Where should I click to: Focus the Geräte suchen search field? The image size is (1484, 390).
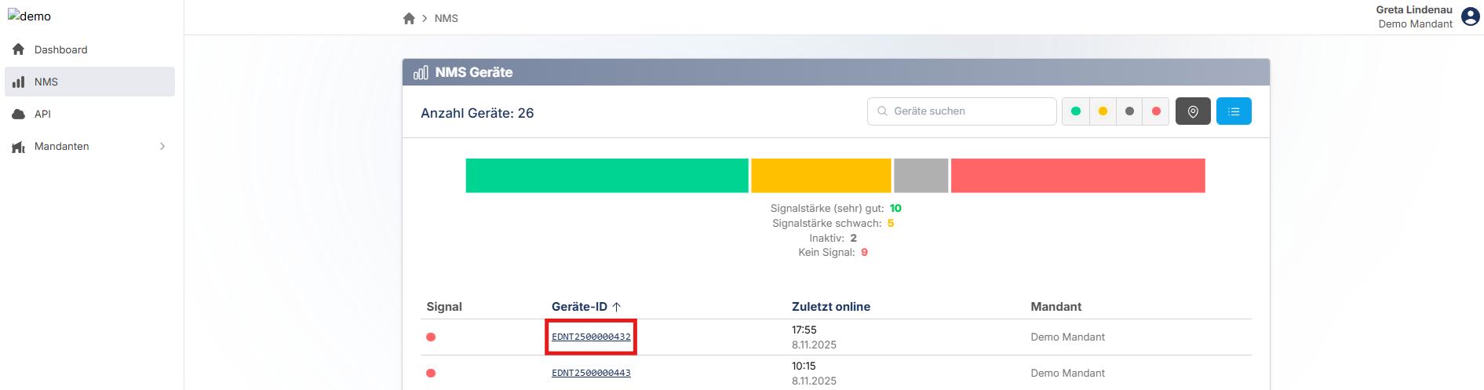969,111
